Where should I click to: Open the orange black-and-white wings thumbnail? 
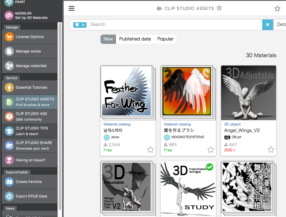[x=188, y=93]
